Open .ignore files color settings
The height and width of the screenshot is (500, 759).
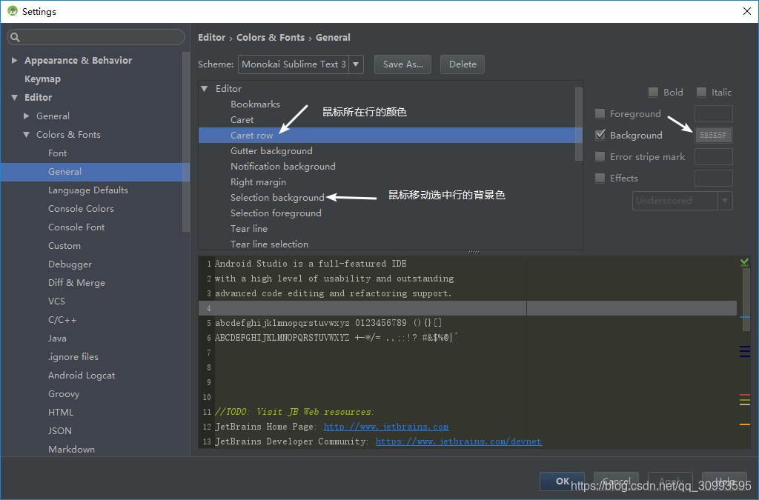tap(73, 357)
